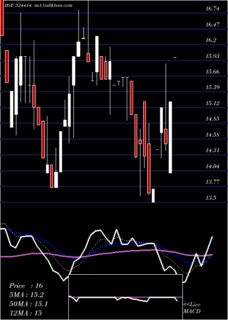This screenshot has width=228, height=320.
Task: Click the 13.5 price axis label
Action: [211, 198]
